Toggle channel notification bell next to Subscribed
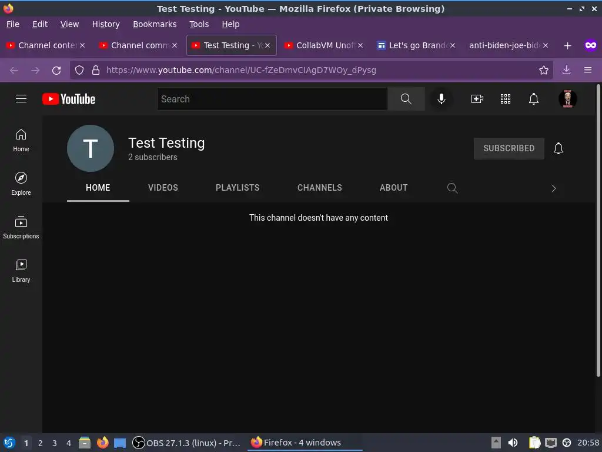Viewport: 602px width, 452px height. (x=558, y=148)
